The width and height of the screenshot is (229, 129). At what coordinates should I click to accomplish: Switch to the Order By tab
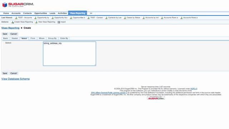click(64, 38)
